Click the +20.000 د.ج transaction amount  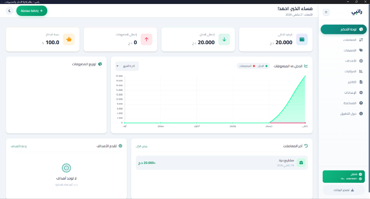pyautogui.click(x=147, y=163)
